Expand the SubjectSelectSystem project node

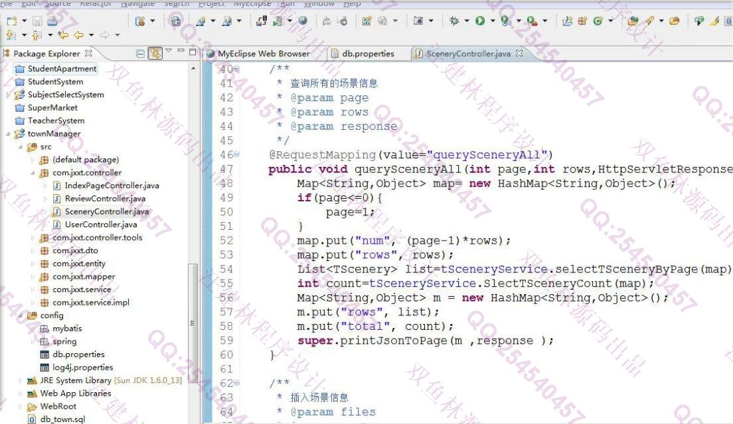(x=7, y=95)
